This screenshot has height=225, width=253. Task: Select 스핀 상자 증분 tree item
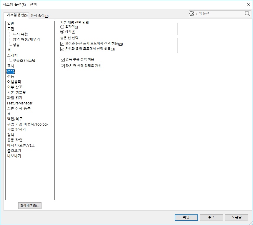[x=19, y=109]
